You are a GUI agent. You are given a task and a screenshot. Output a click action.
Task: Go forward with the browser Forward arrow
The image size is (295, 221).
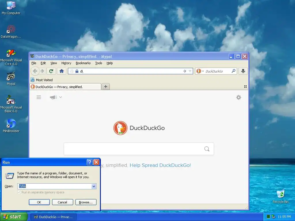(x=42, y=71)
